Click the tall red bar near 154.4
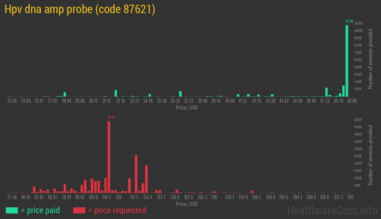The width and height of the screenshot is (381, 219). 146,179
